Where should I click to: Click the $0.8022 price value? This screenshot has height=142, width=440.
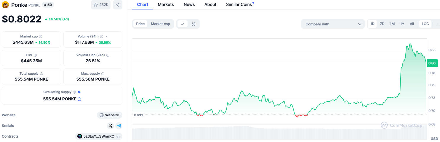[22, 19]
